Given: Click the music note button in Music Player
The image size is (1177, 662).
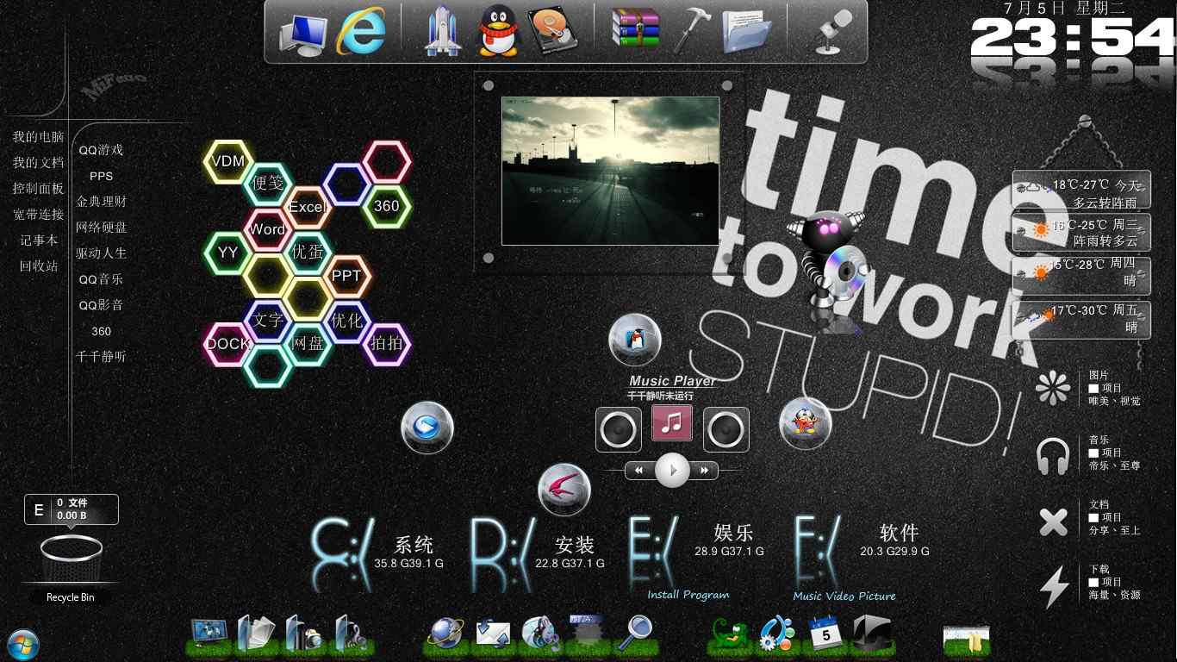Looking at the screenshot, I should (x=672, y=423).
